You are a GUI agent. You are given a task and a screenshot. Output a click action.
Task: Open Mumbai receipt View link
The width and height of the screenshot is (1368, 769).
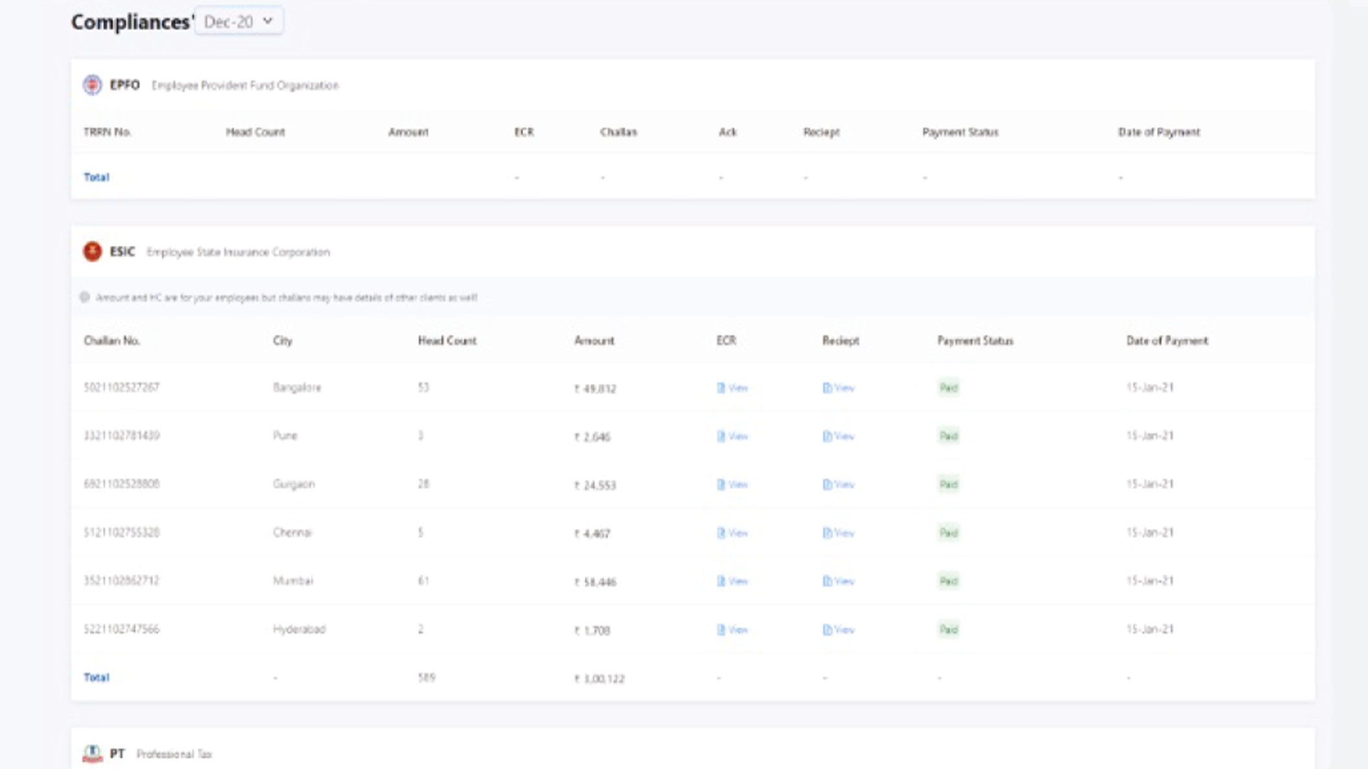(838, 581)
